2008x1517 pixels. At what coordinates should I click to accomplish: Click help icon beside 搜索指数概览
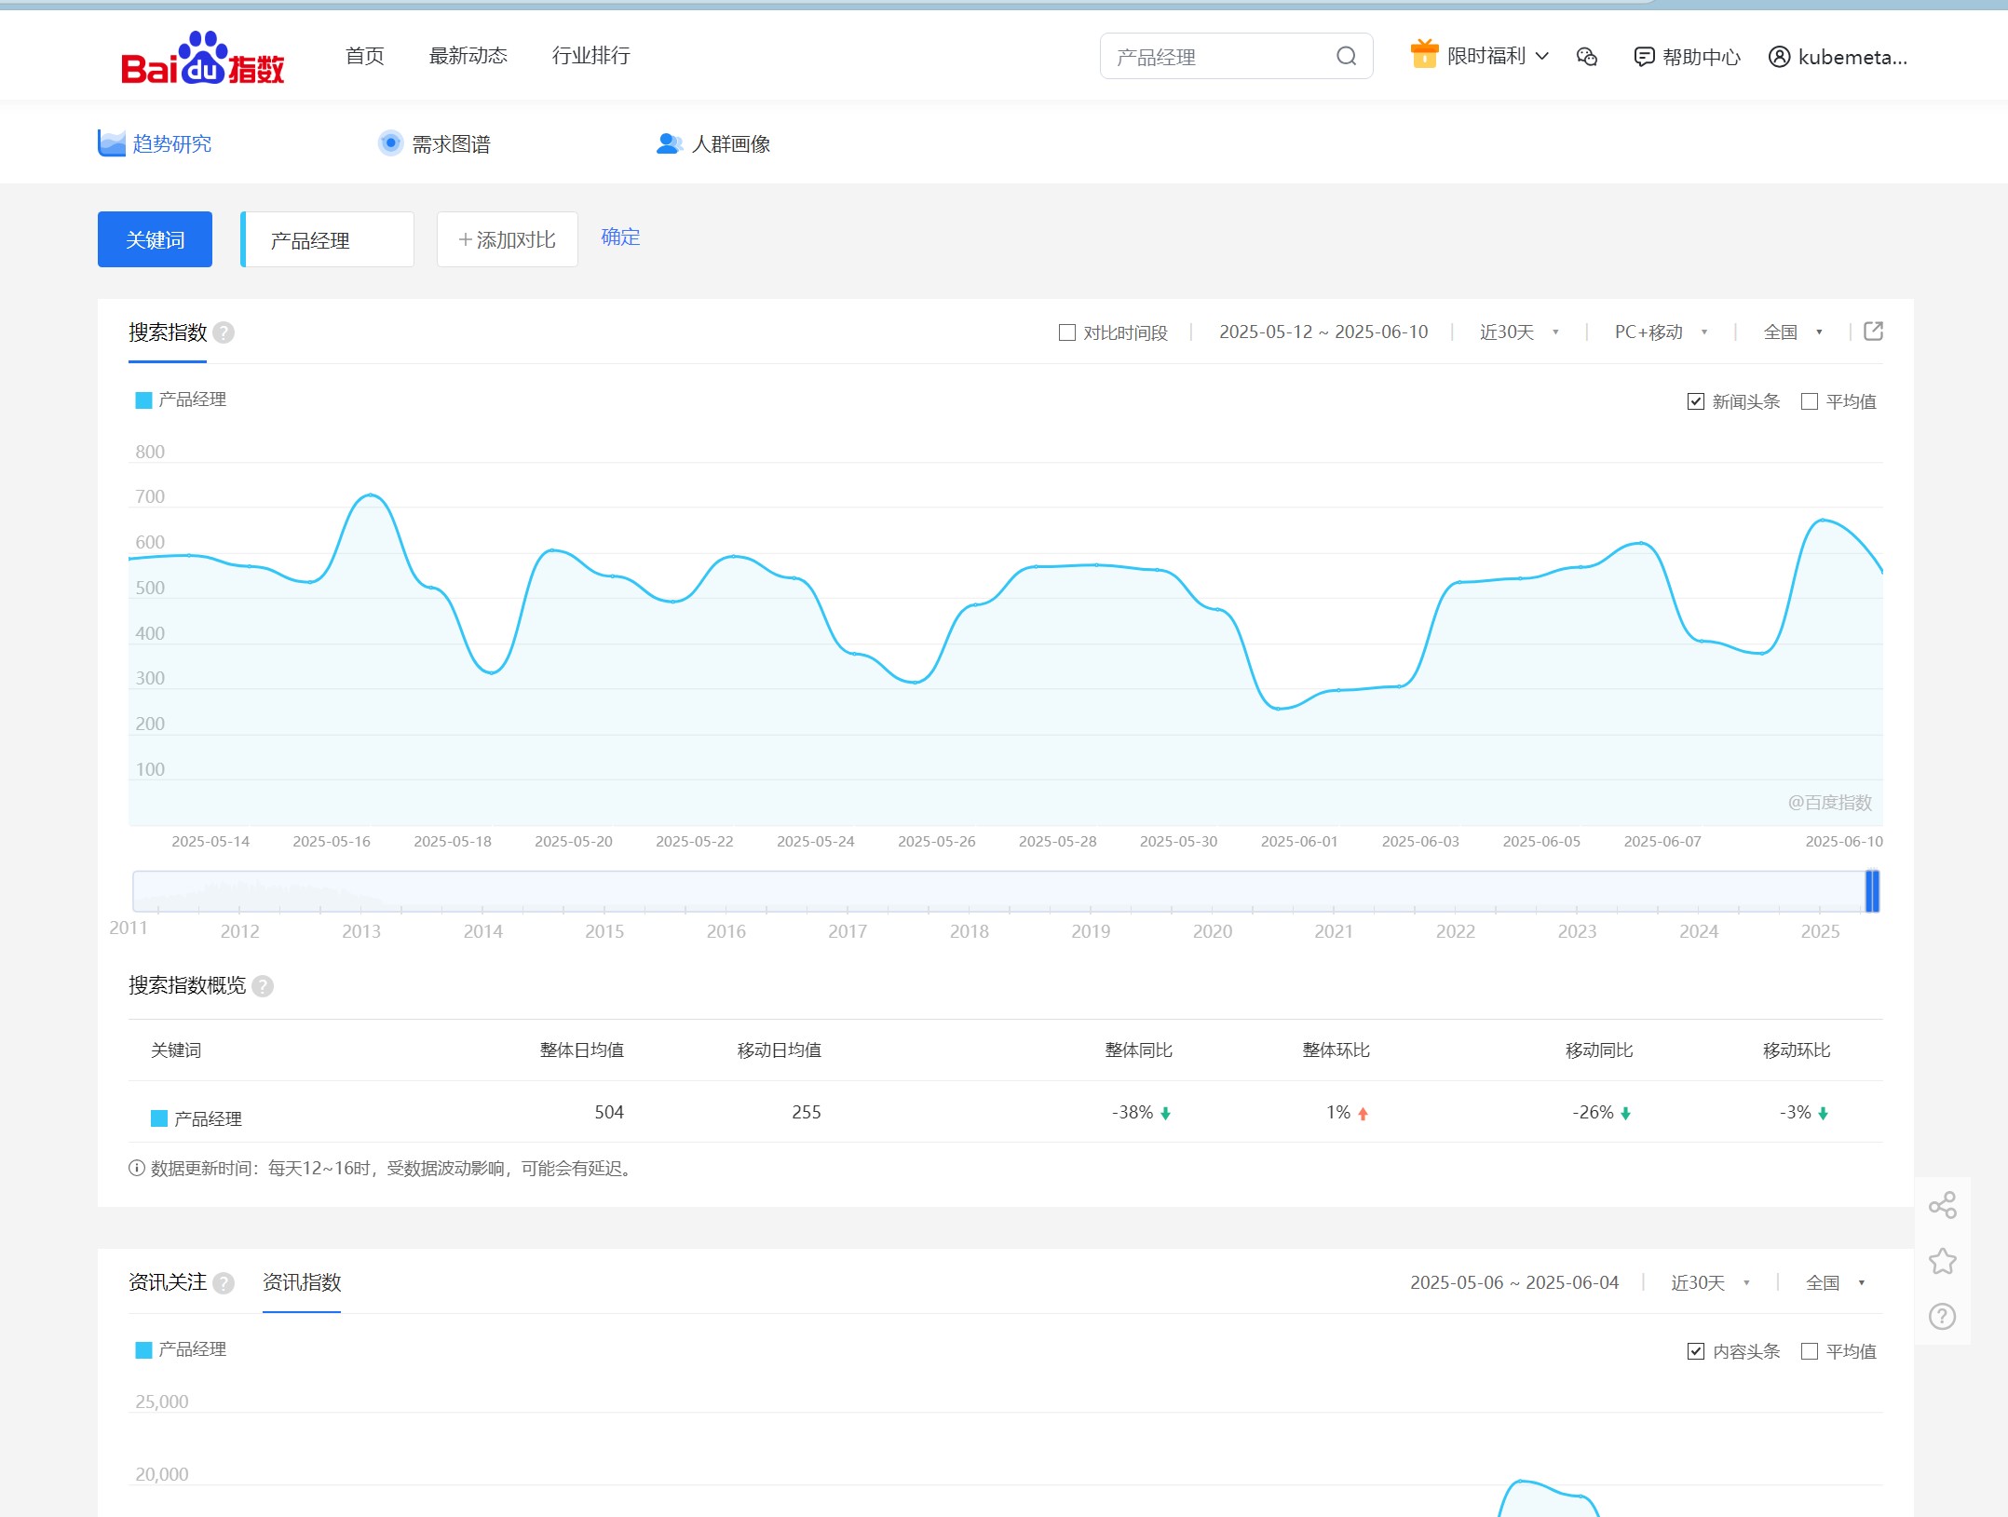coord(263,986)
